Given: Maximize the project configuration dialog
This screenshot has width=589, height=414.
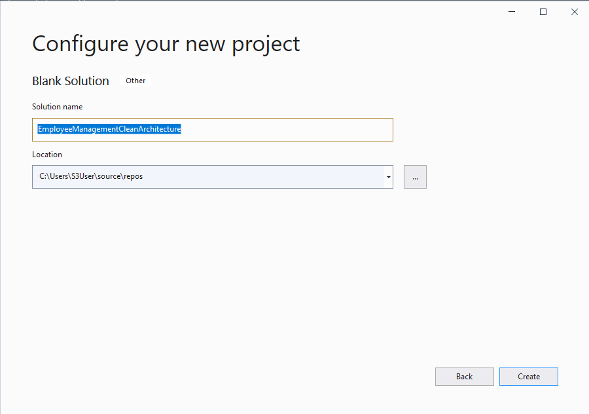Looking at the screenshot, I should 543,11.
